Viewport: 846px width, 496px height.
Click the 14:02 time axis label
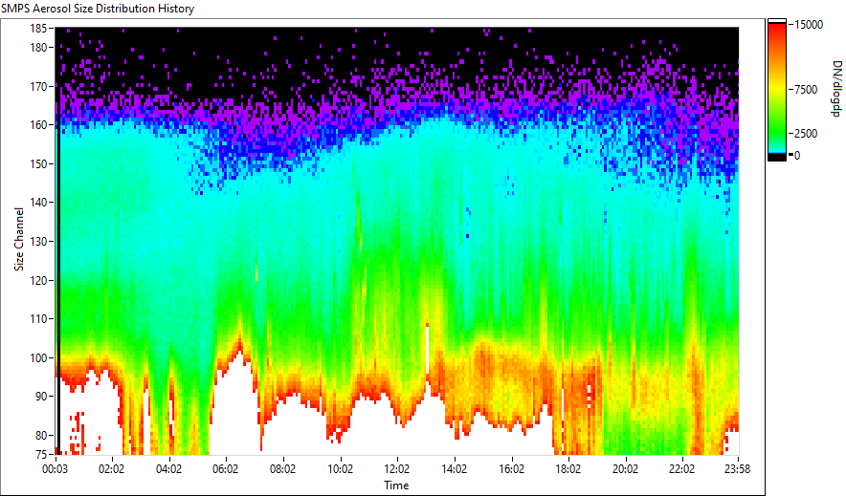[455, 469]
